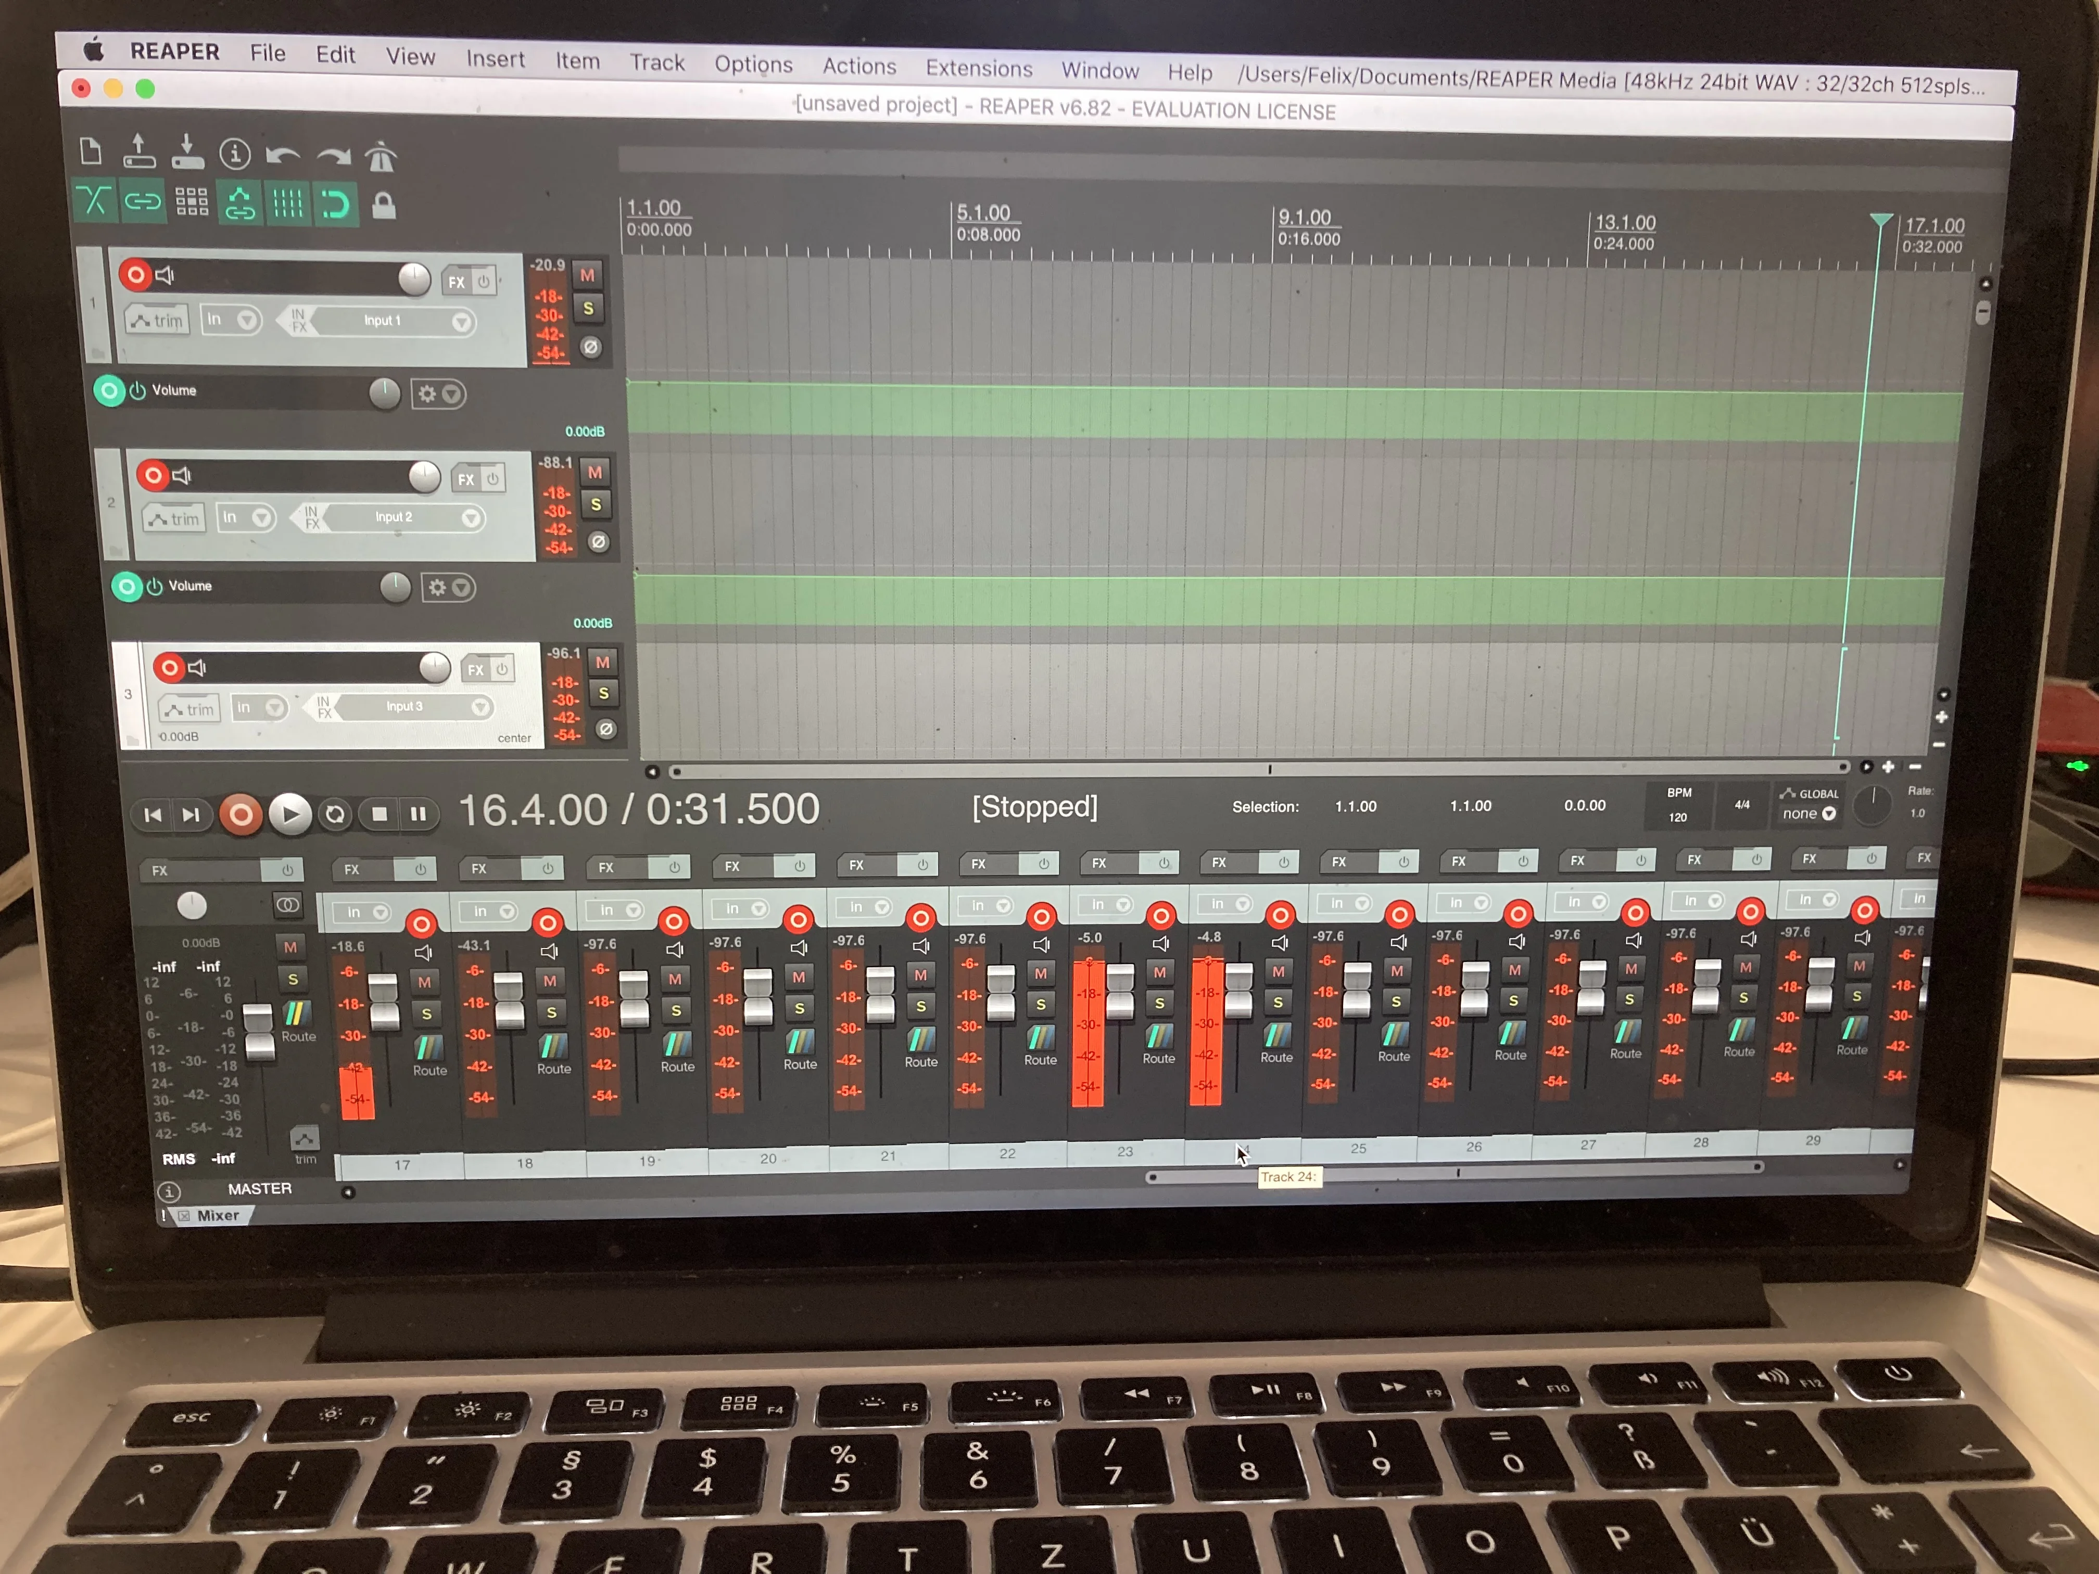Open track 1 Volume envelope settings dropdown
Screen dimensions: 2099x1574
coord(438,393)
